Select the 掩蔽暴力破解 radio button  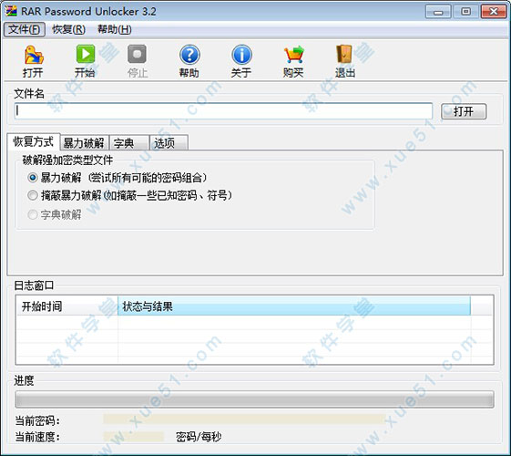point(33,195)
